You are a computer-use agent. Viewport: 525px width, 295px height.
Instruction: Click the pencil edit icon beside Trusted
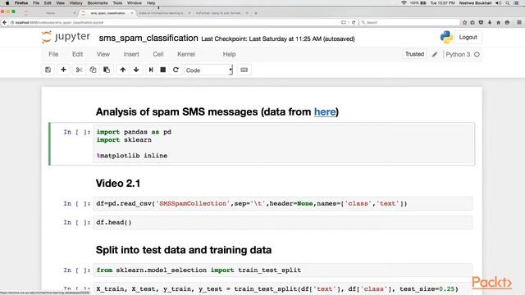tap(435, 54)
